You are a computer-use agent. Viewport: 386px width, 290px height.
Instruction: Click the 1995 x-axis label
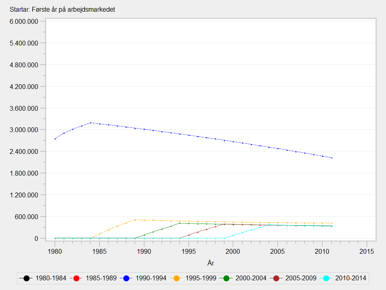pos(189,251)
